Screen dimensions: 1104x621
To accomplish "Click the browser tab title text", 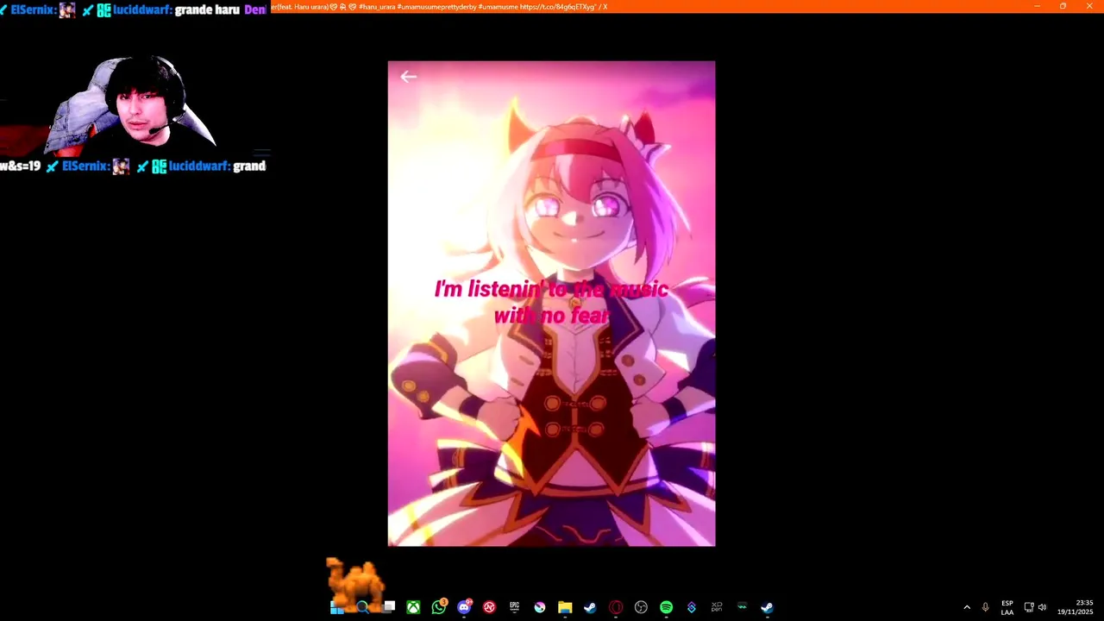I will [x=439, y=6].
